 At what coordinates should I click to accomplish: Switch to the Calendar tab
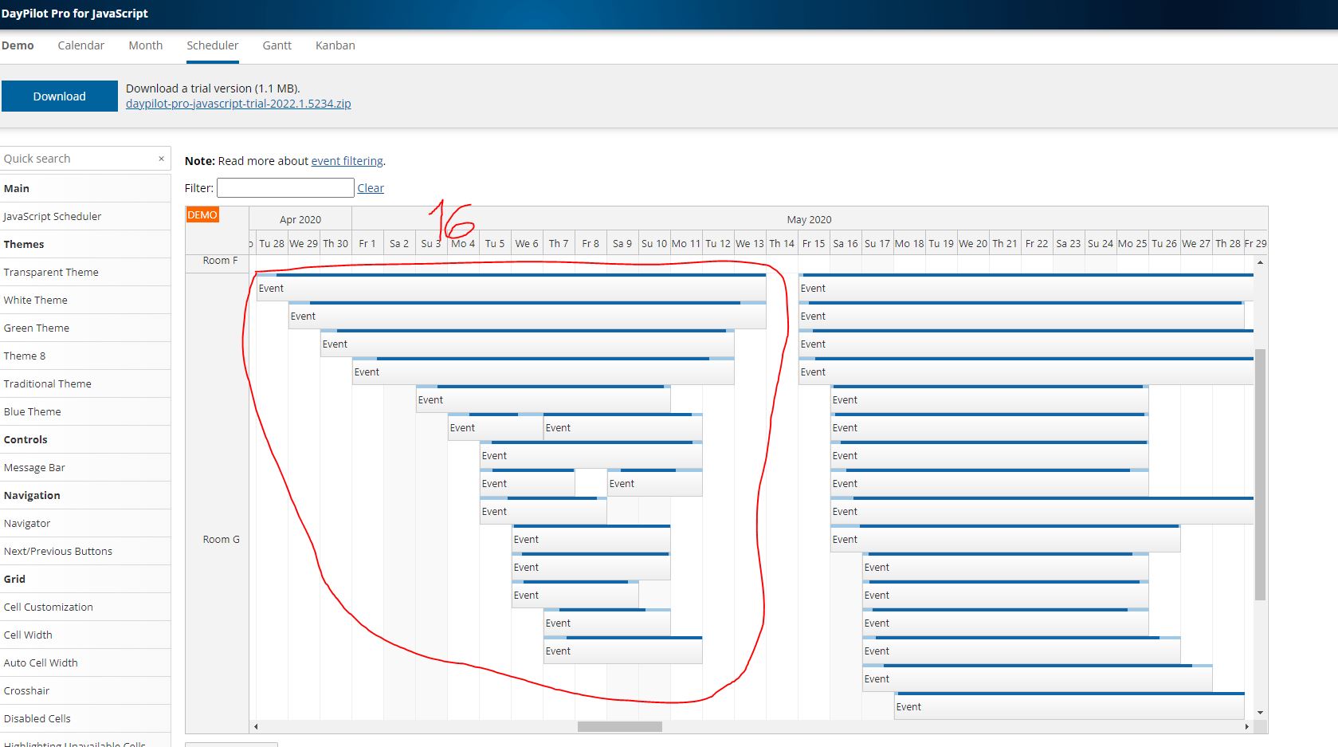(x=81, y=45)
